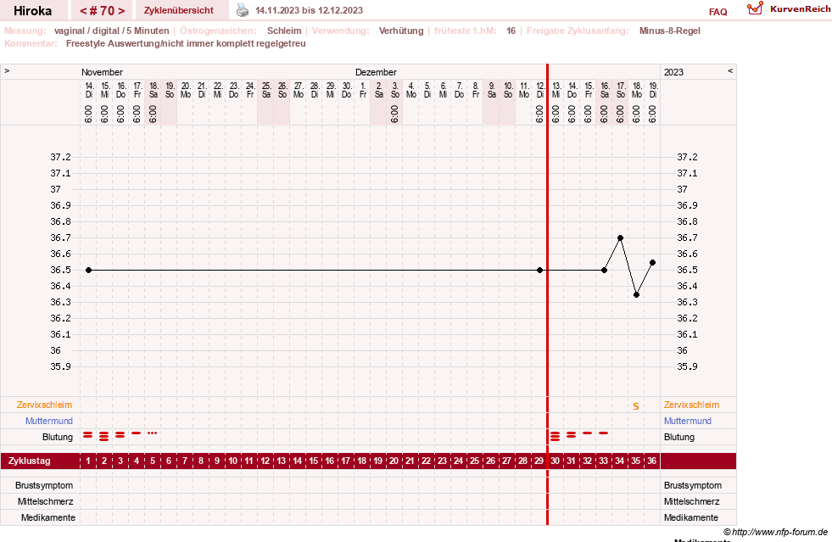Click the bleeding symbol on cycle day 1
The image size is (832, 542).
pyautogui.click(x=88, y=435)
